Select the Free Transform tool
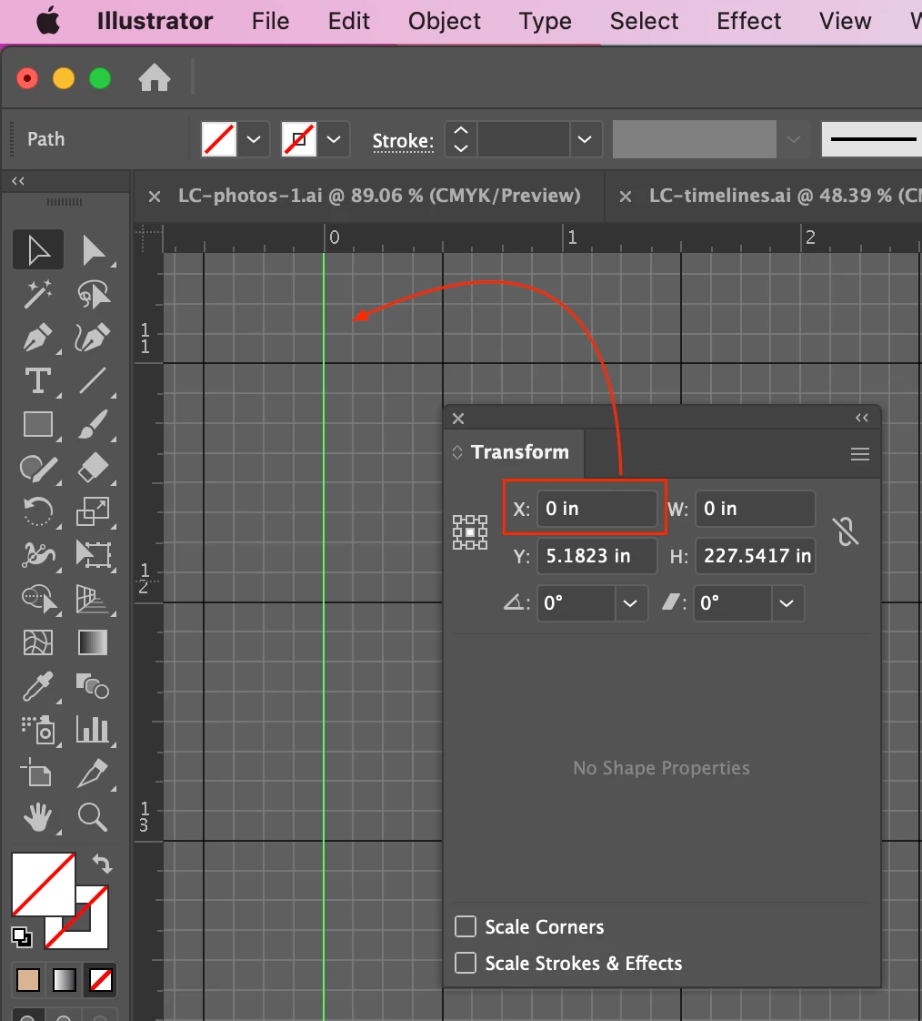The image size is (922, 1021). [94, 555]
